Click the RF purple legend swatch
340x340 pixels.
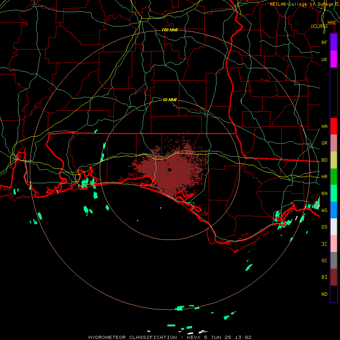click(x=334, y=42)
